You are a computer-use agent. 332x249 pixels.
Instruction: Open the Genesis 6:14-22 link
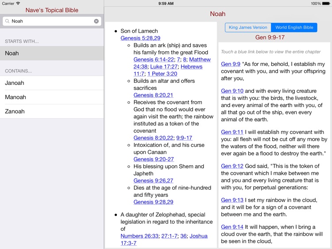(154, 59)
